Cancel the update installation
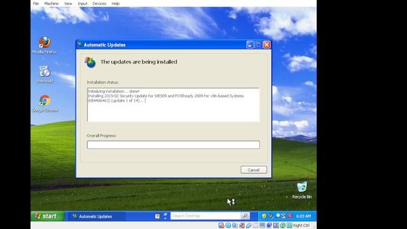The width and height of the screenshot is (407, 229). (254, 170)
